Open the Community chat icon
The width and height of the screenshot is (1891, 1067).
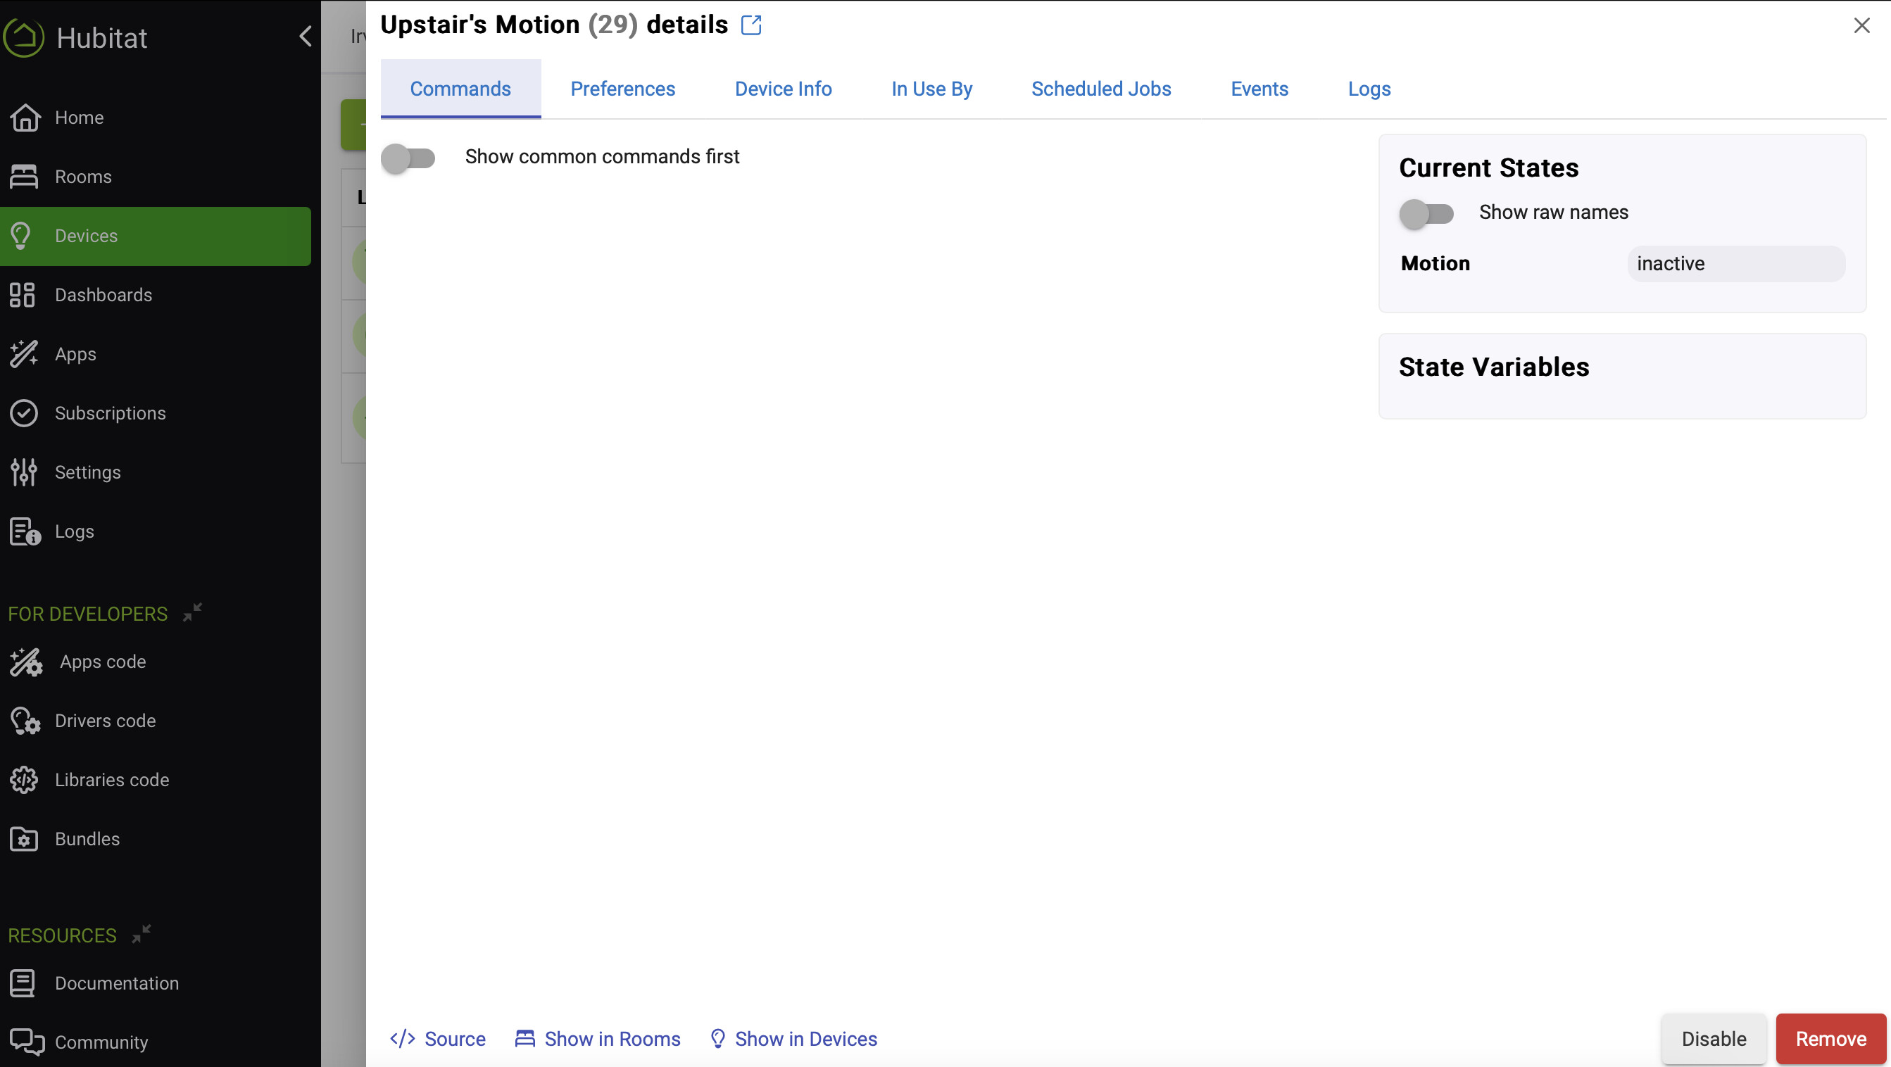click(x=27, y=1042)
